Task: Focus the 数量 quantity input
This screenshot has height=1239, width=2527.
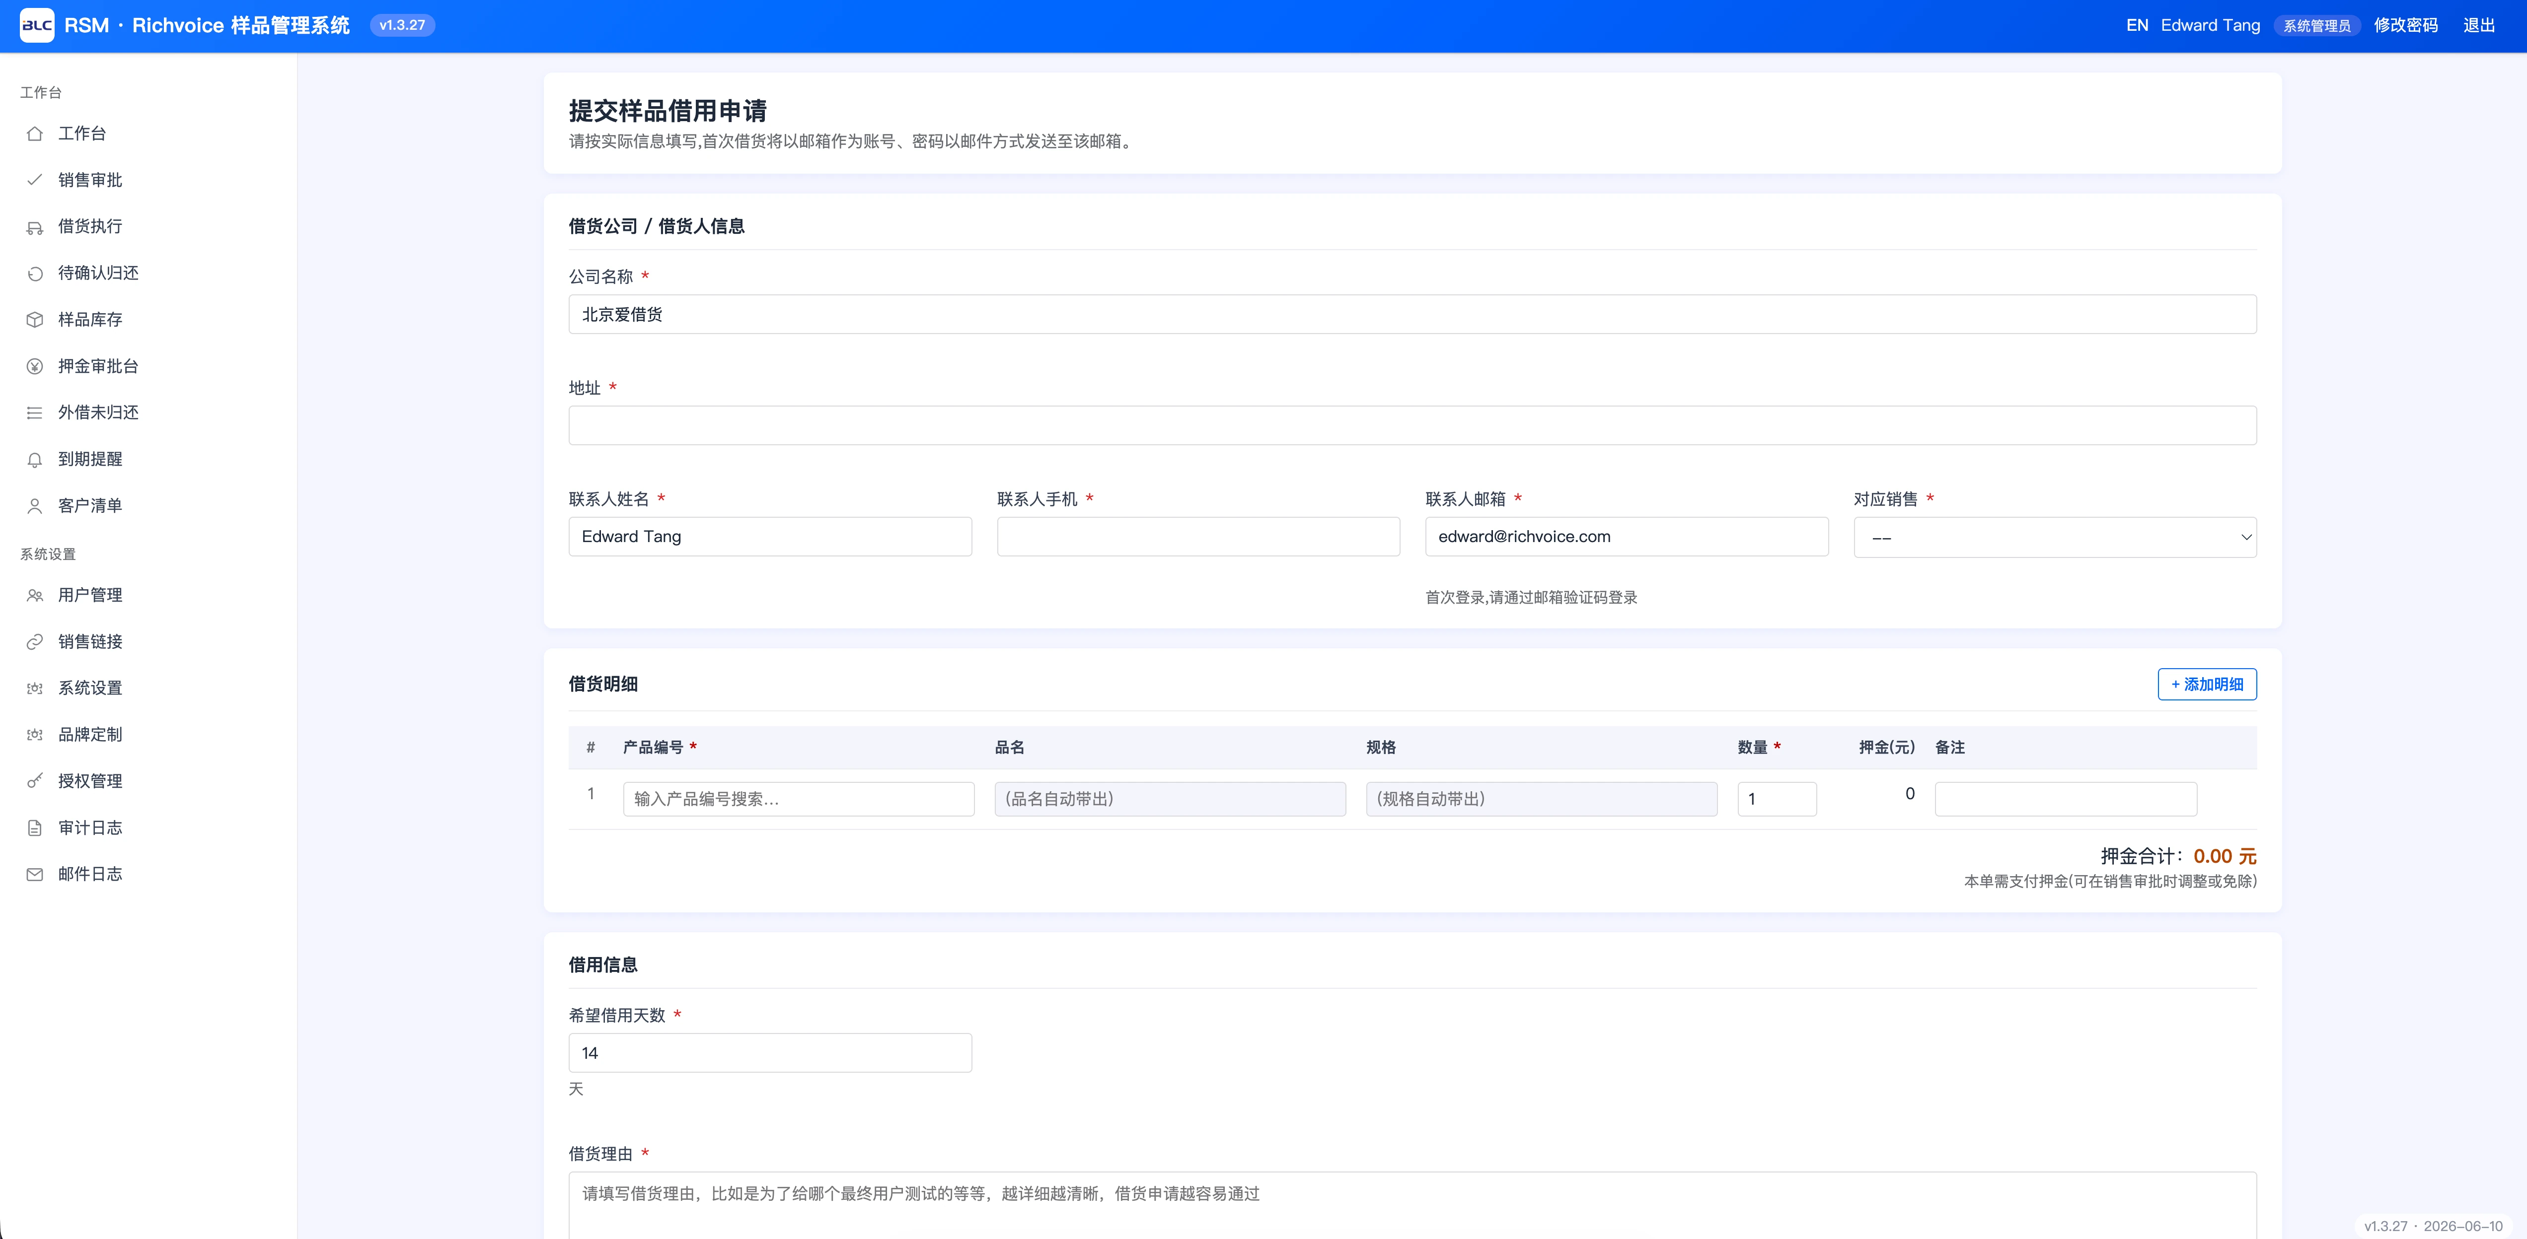Action: click(x=1777, y=799)
